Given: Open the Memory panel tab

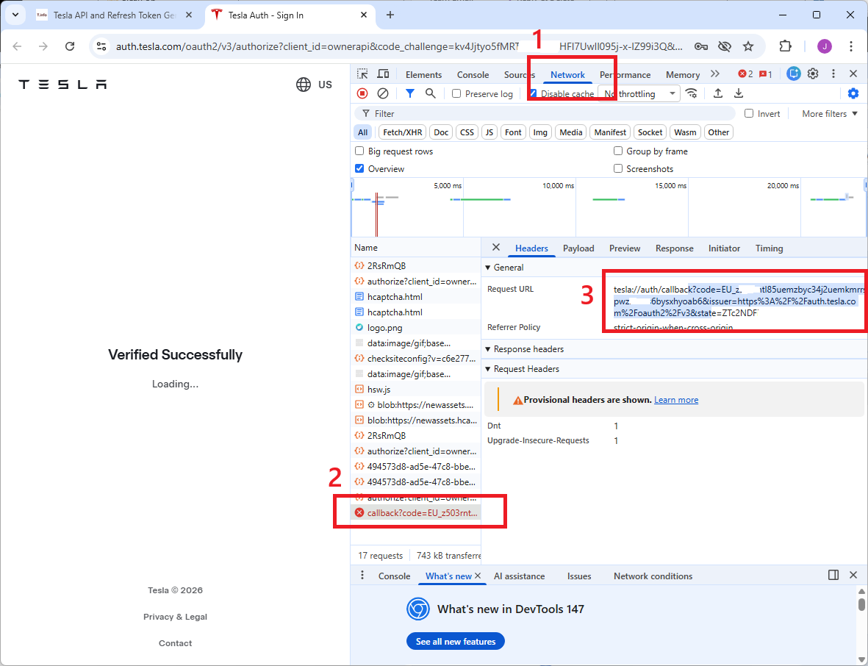Looking at the screenshot, I should [683, 75].
